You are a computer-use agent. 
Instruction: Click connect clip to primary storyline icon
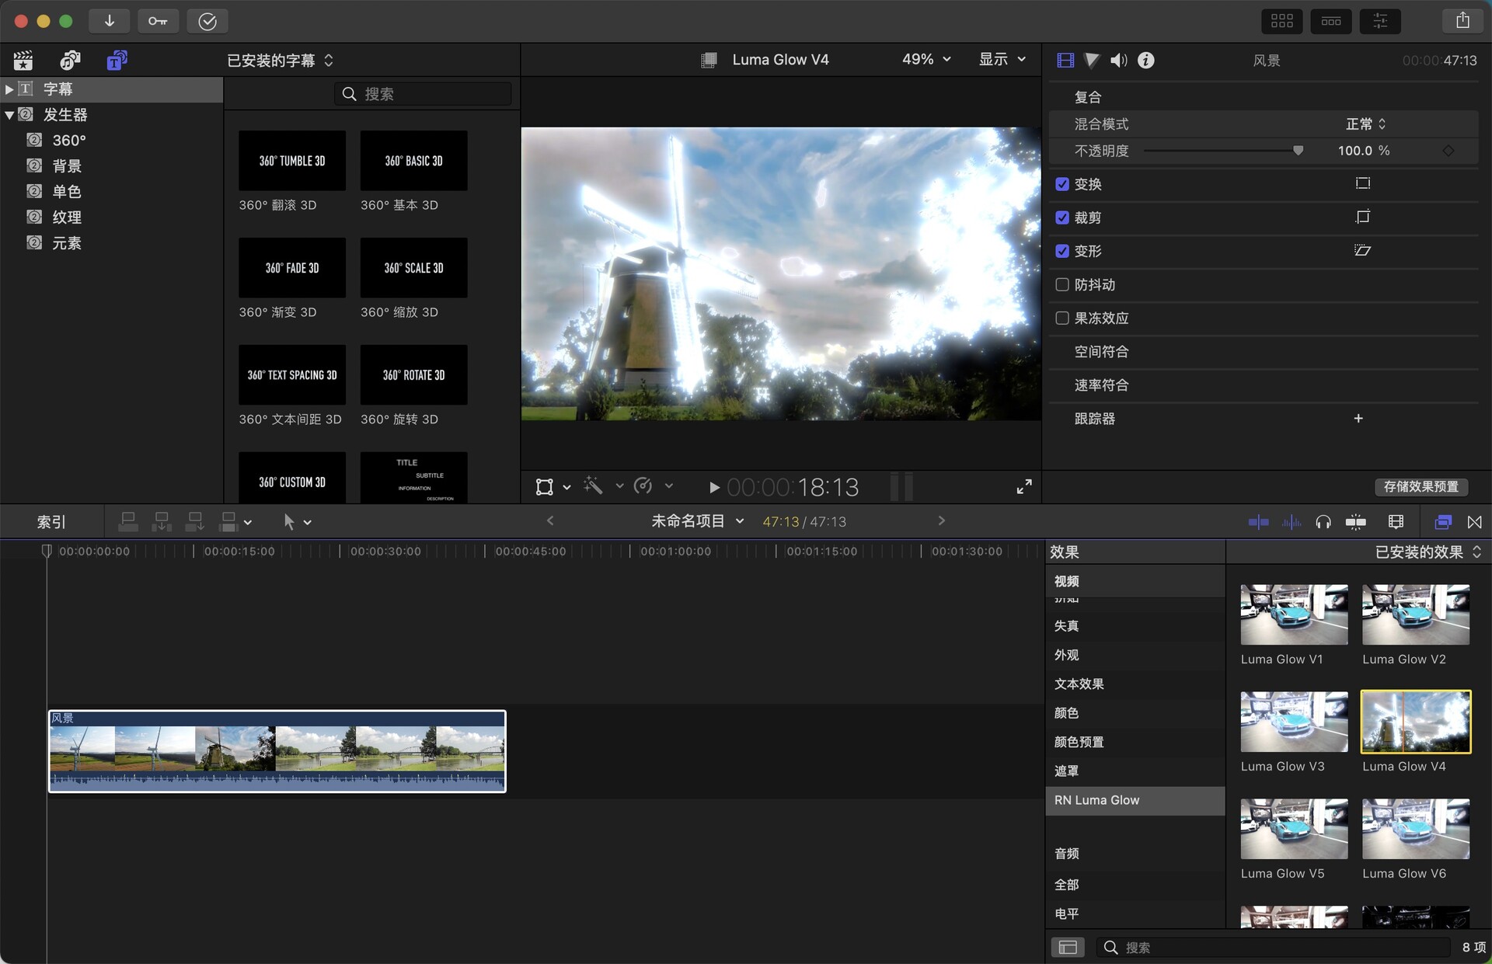coord(128,522)
